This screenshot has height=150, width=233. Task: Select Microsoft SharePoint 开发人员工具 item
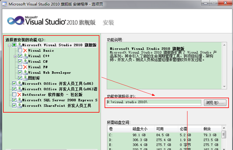coord(57,105)
